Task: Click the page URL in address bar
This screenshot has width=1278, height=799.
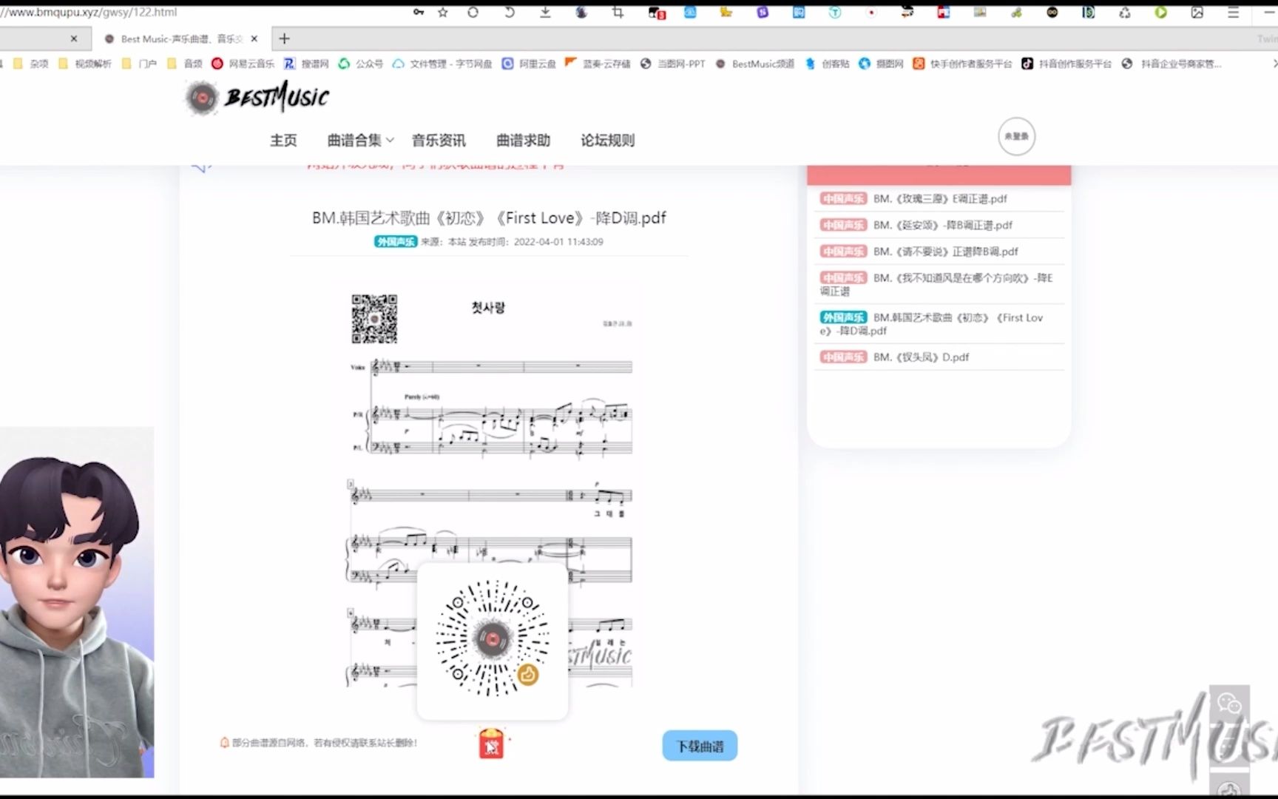Action: [89, 12]
